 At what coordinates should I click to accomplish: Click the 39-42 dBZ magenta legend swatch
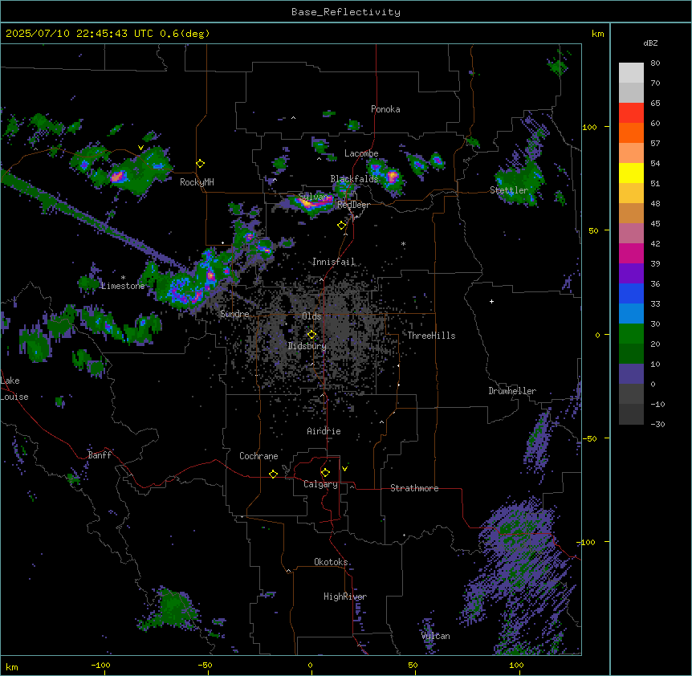[631, 253]
